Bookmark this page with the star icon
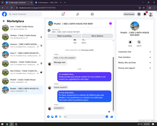The height and width of the screenshot is (126, 157). 144,8
